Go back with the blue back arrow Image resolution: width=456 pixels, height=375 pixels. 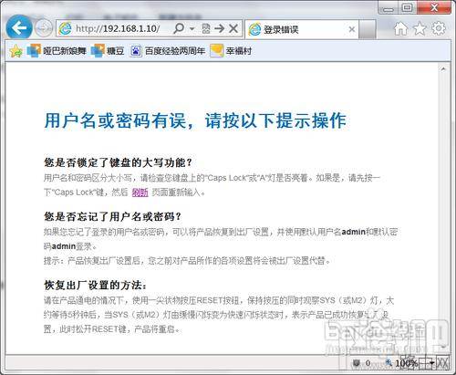(19, 28)
